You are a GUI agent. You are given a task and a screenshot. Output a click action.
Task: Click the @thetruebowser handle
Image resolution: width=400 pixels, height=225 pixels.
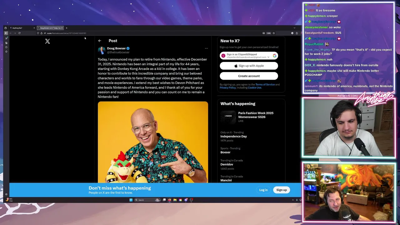point(118,52)
